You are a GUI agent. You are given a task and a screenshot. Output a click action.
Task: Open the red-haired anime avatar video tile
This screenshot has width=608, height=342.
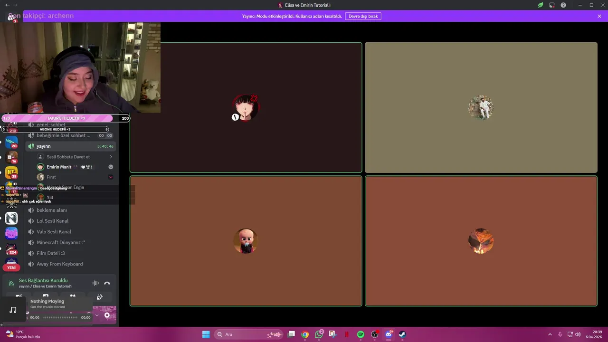click(x=246, y=107)
